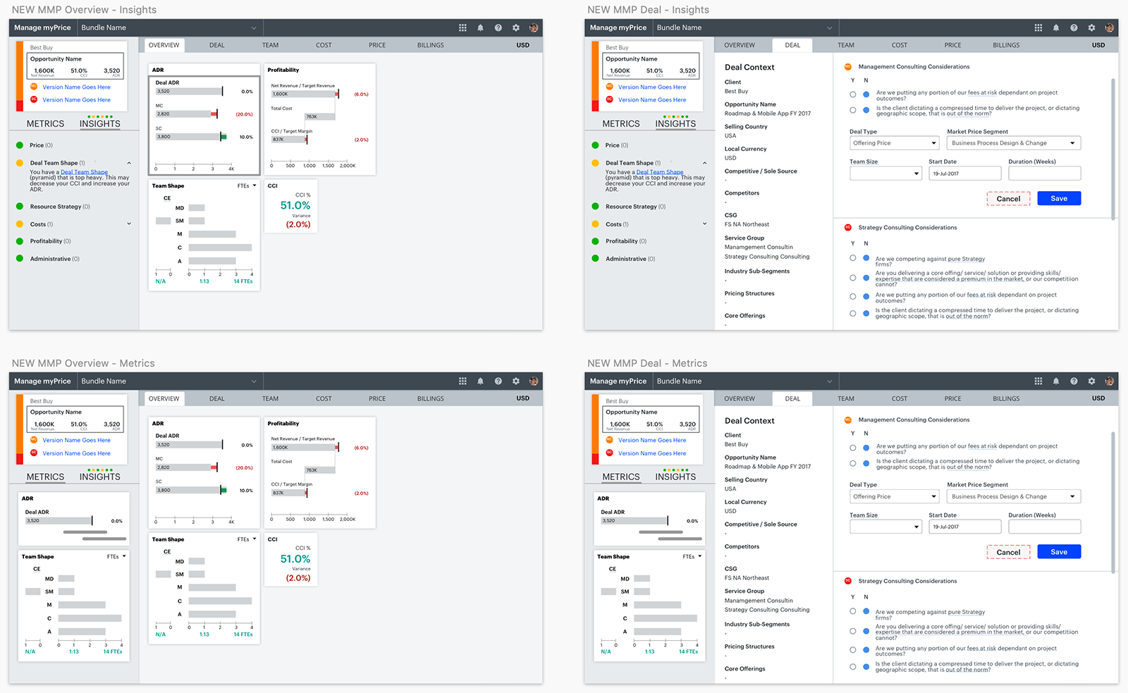Open Bundle Name dropdown in Overview - Insights mockup
The image size is (1128, 693).
(169, 27)
